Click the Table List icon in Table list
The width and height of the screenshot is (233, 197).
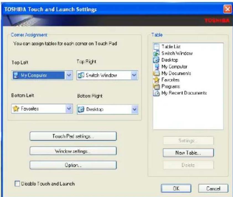point(156,46)
